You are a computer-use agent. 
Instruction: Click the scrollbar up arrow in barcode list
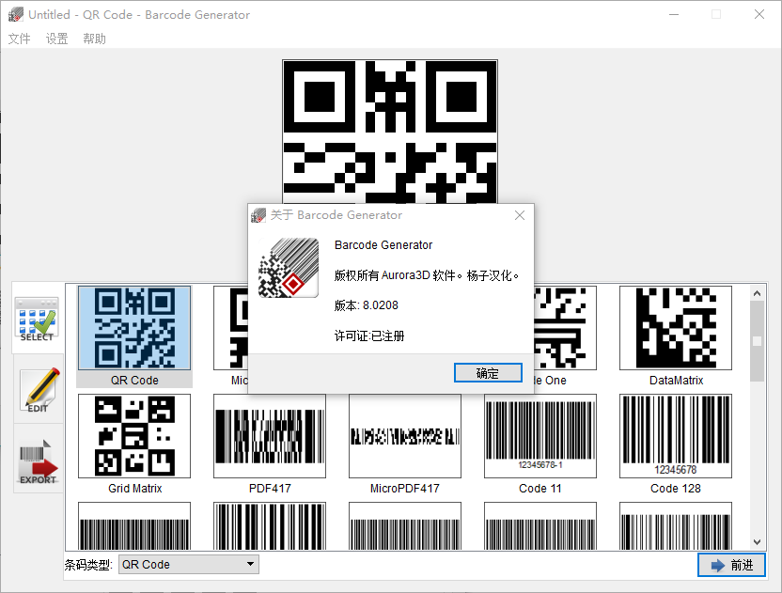tap(757, 293)
